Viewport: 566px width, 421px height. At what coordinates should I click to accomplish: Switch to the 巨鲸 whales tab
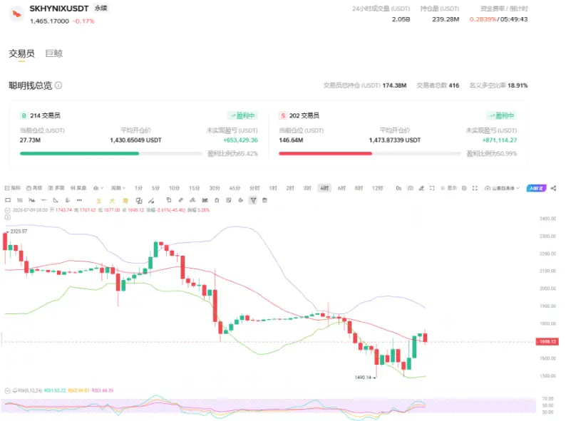pyautogui.click(x=53, y=53)
